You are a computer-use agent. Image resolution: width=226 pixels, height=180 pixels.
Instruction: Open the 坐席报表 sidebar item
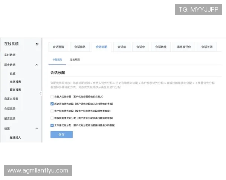coord(15,82)
